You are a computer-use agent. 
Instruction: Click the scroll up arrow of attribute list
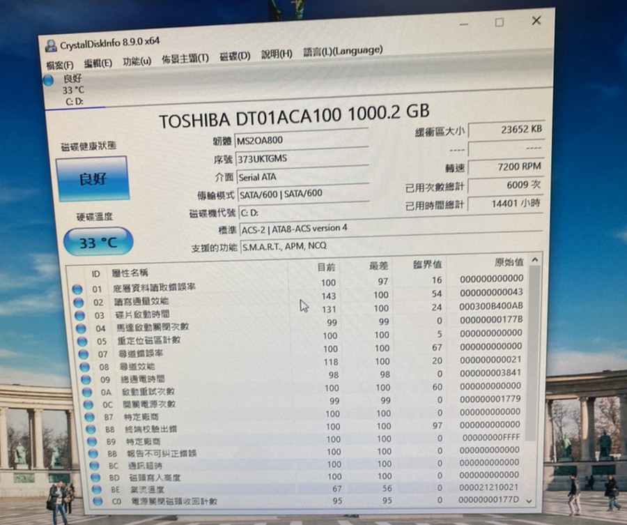pos(534,261)
